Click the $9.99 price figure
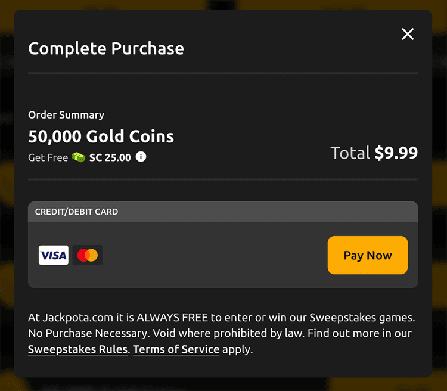 396,153
